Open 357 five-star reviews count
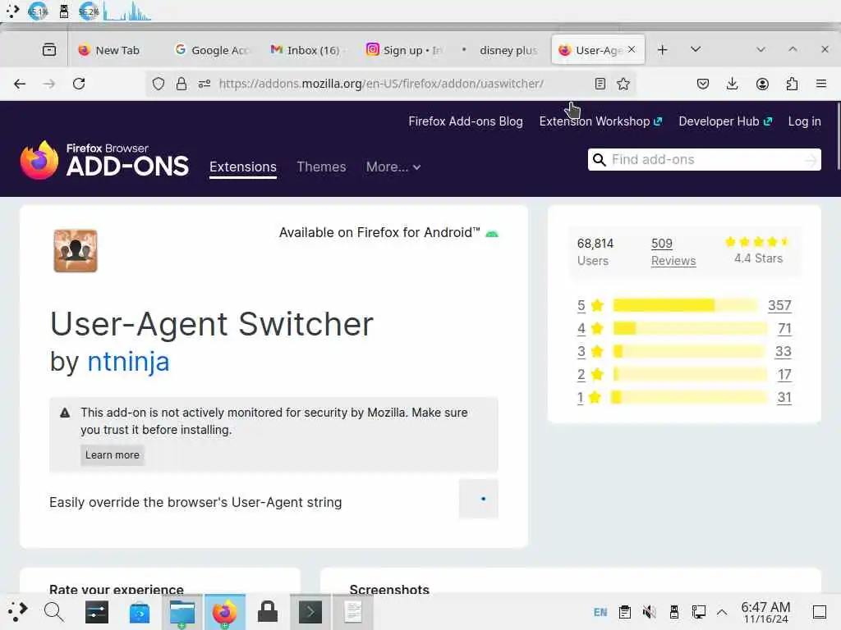Screen dimensions: 841x630 779,305
